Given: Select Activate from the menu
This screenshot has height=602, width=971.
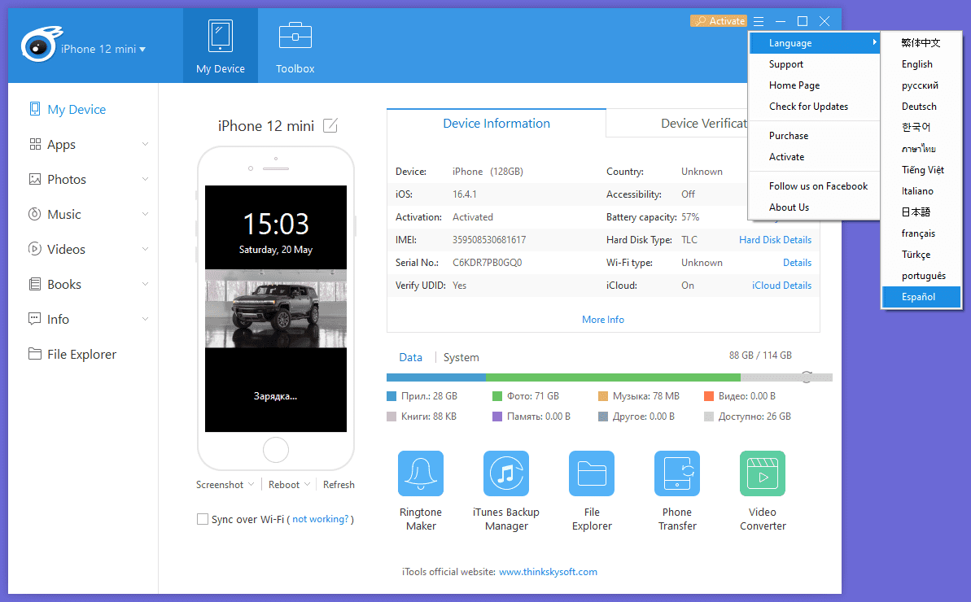Looking at the screenshot, I should 815,156.
